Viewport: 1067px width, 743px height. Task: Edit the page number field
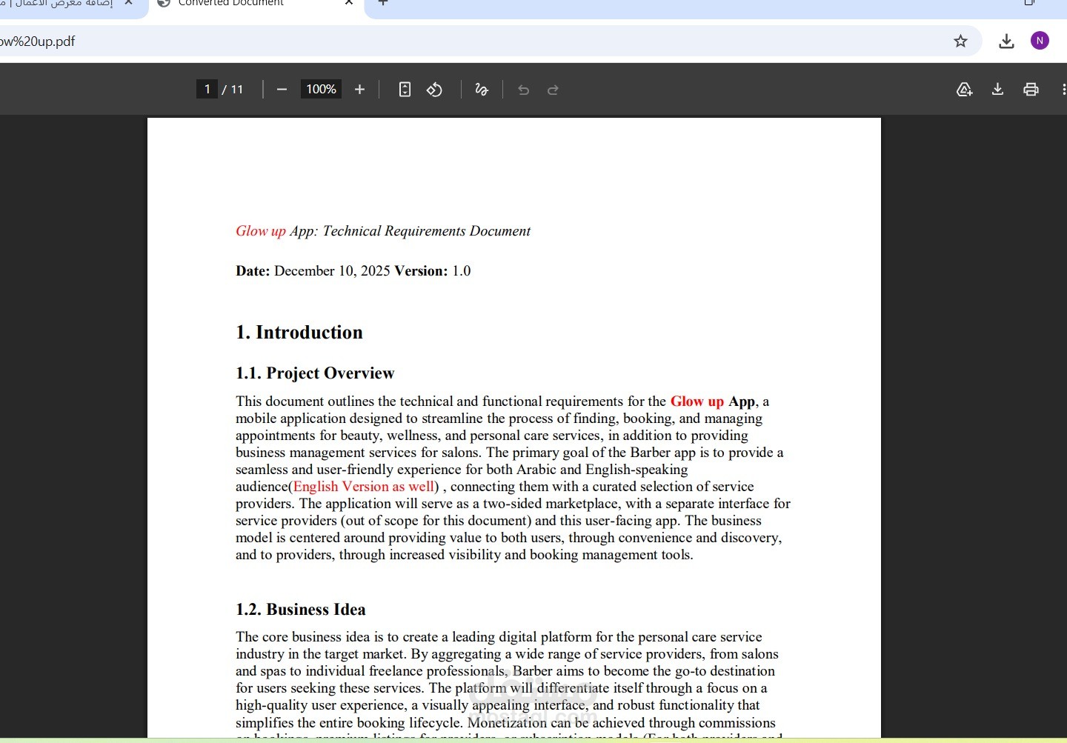click(207, 89)
